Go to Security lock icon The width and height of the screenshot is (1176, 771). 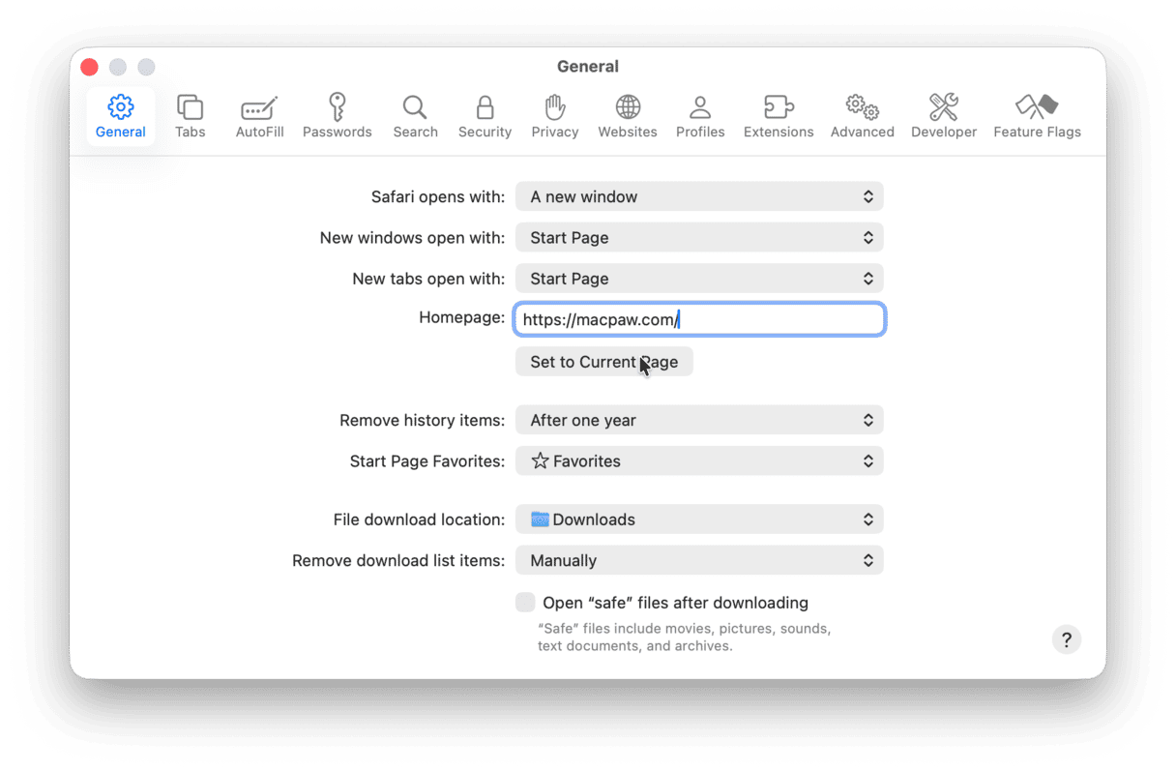(485, 116)
